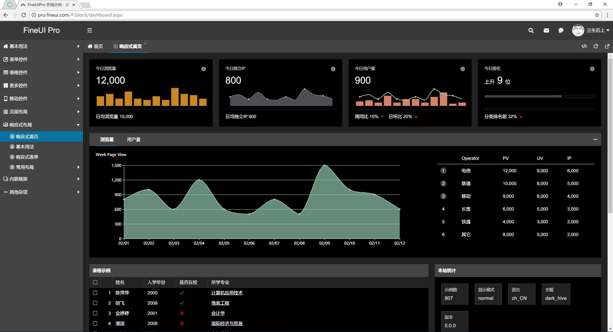Image resolution: width=613 pixels, height=332 pixels.
Task: Click the FineUI Pro logo
Action: 42,30
